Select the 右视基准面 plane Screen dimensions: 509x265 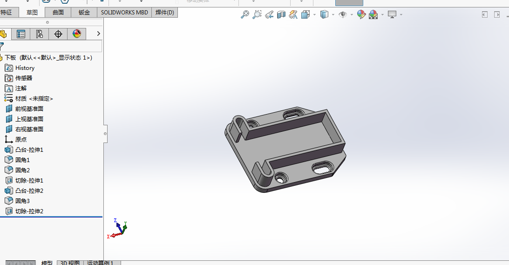(29, 129)
